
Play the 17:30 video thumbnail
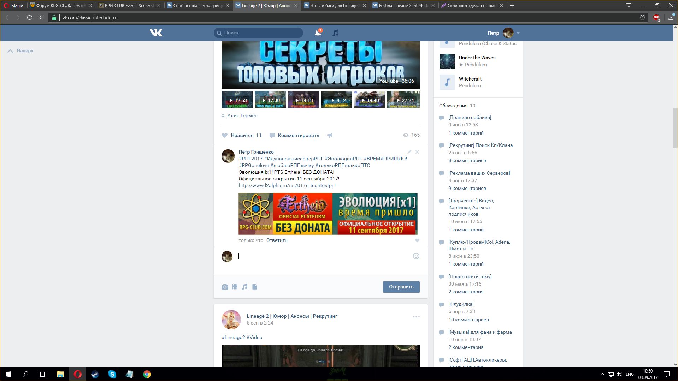270,100
